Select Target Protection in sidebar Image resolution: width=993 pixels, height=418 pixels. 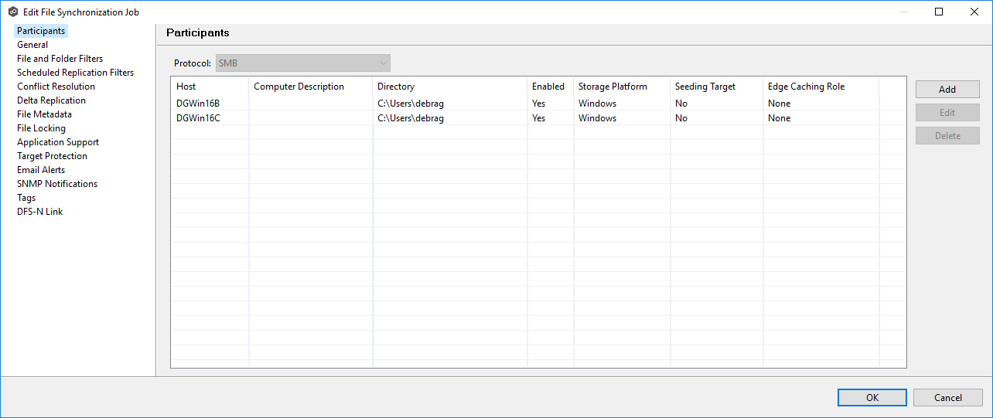(52, 156)
